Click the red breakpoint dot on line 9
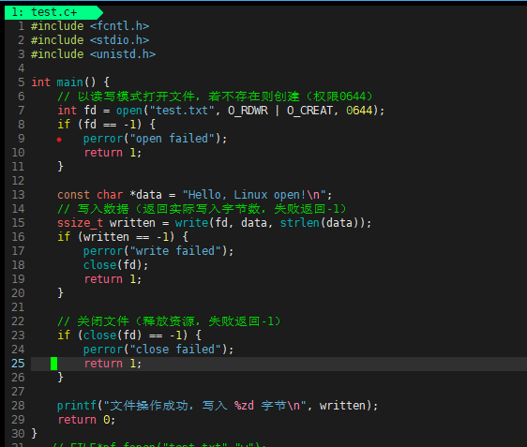 (59, 140)
